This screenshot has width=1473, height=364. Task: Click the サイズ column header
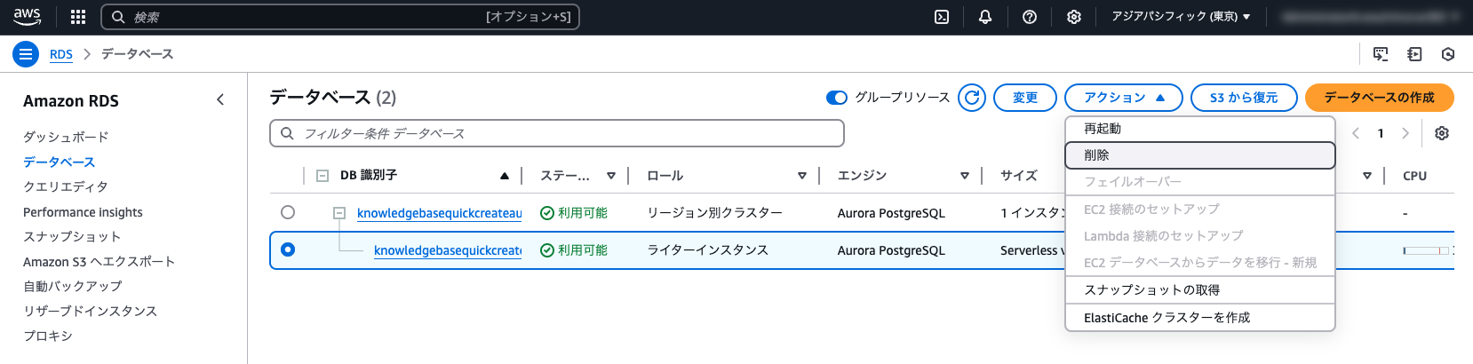[1018, 176]
